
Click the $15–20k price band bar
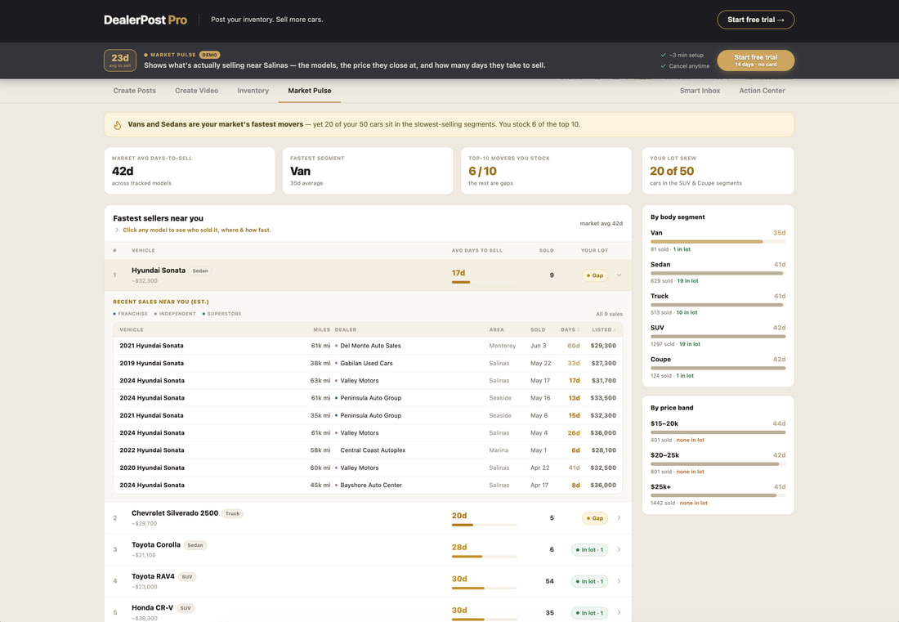[718, 433]
